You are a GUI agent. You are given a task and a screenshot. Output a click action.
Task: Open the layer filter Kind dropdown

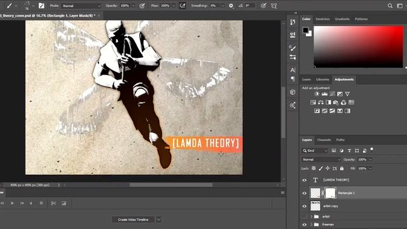click(x=315, y=151)
